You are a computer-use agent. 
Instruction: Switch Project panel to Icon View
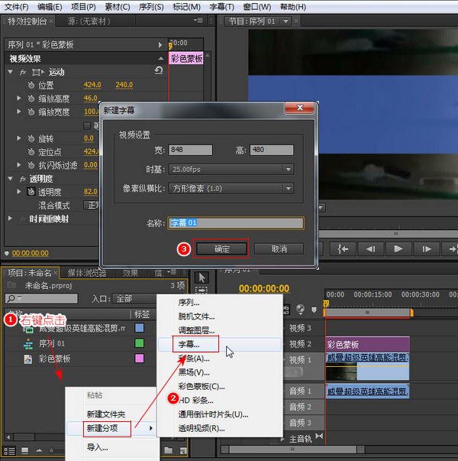[x=25, y=451]
